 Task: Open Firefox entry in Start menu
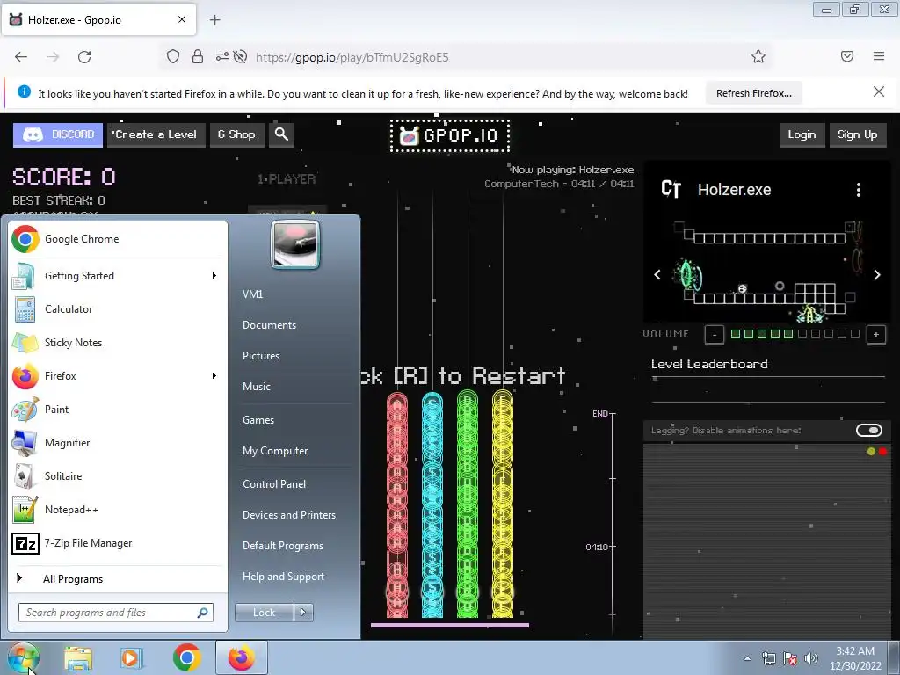pos(118,376)
